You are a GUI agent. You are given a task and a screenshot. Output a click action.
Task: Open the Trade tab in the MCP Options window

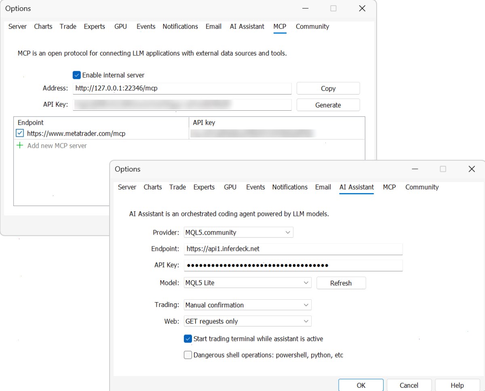click(x=68, y=26)
